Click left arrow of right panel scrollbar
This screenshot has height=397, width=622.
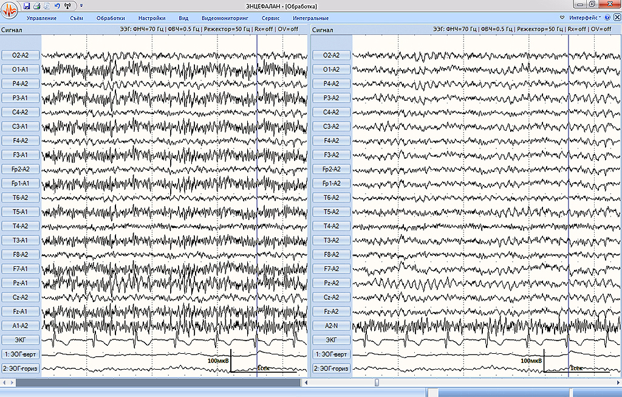coord(306,382)
